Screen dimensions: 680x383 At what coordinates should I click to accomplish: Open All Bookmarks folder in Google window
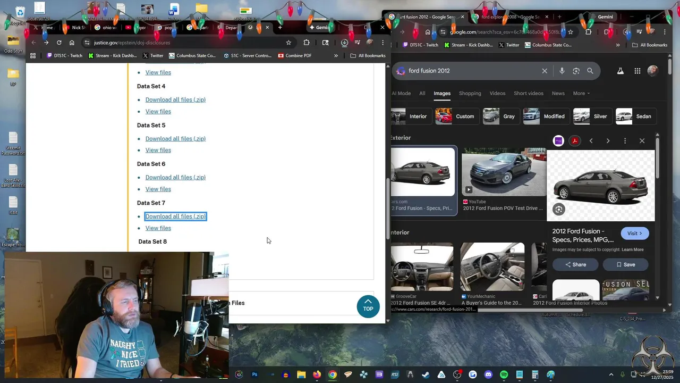[x=650, y=45]
